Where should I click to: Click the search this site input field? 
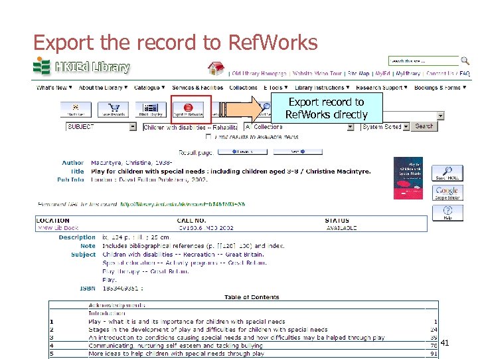pos(424,61)
